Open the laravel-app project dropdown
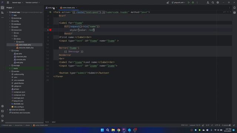 click(x=17, y=3)
